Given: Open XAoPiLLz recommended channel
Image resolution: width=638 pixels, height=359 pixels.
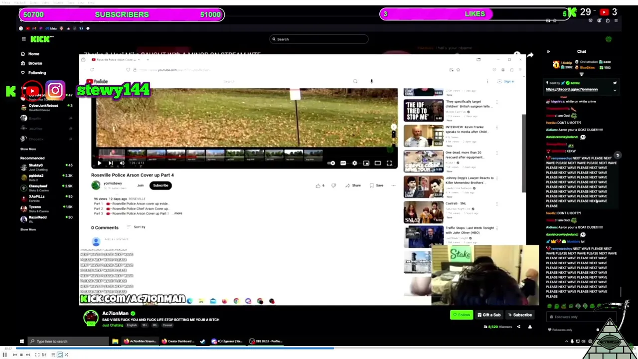Looking at the screenshot, I should [46, 198].
